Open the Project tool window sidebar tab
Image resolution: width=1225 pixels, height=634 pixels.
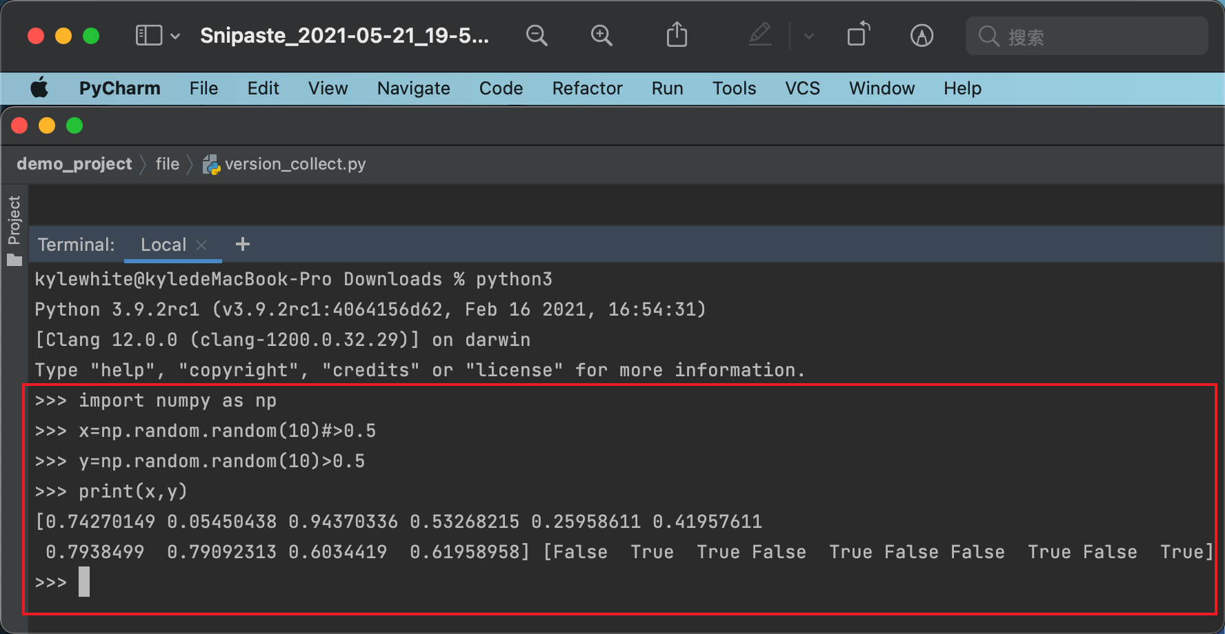click(14, 230)
